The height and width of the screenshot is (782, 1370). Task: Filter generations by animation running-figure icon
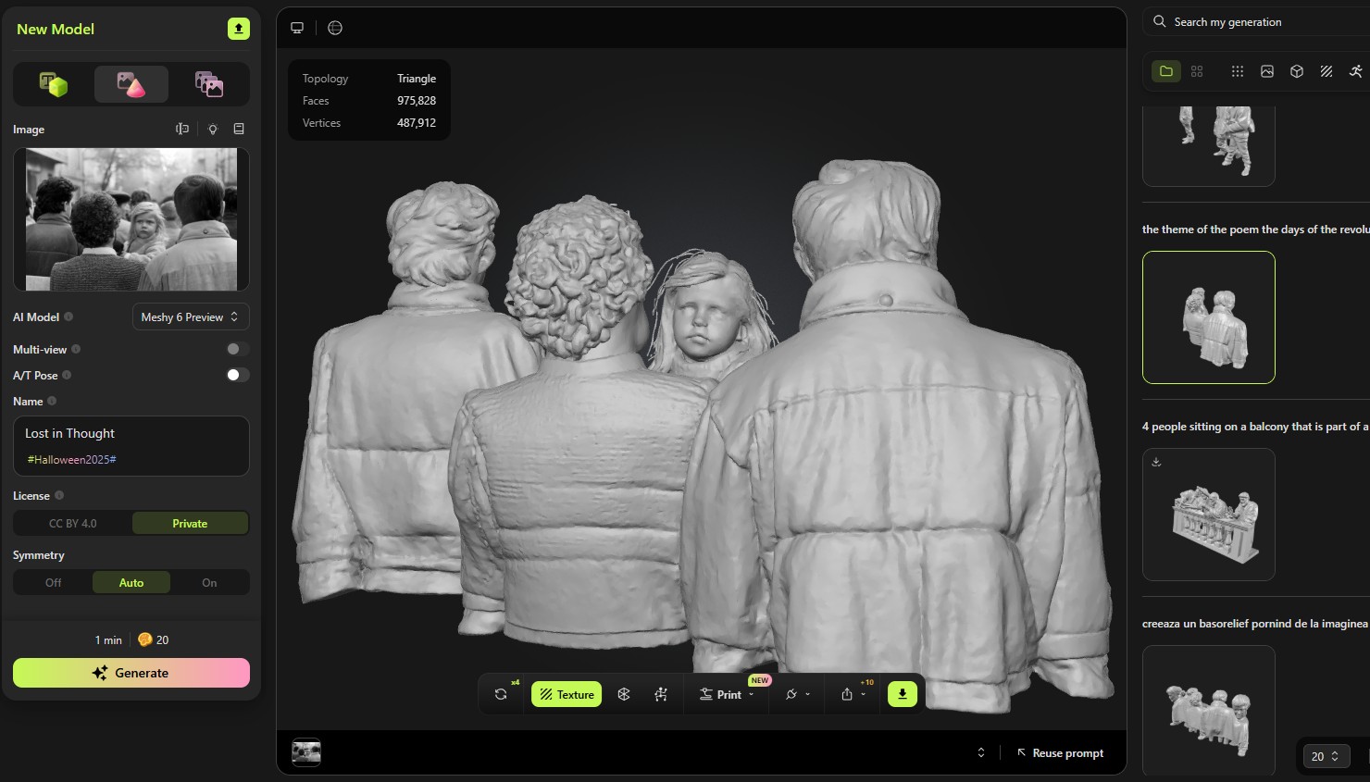tap(1355, 71)
